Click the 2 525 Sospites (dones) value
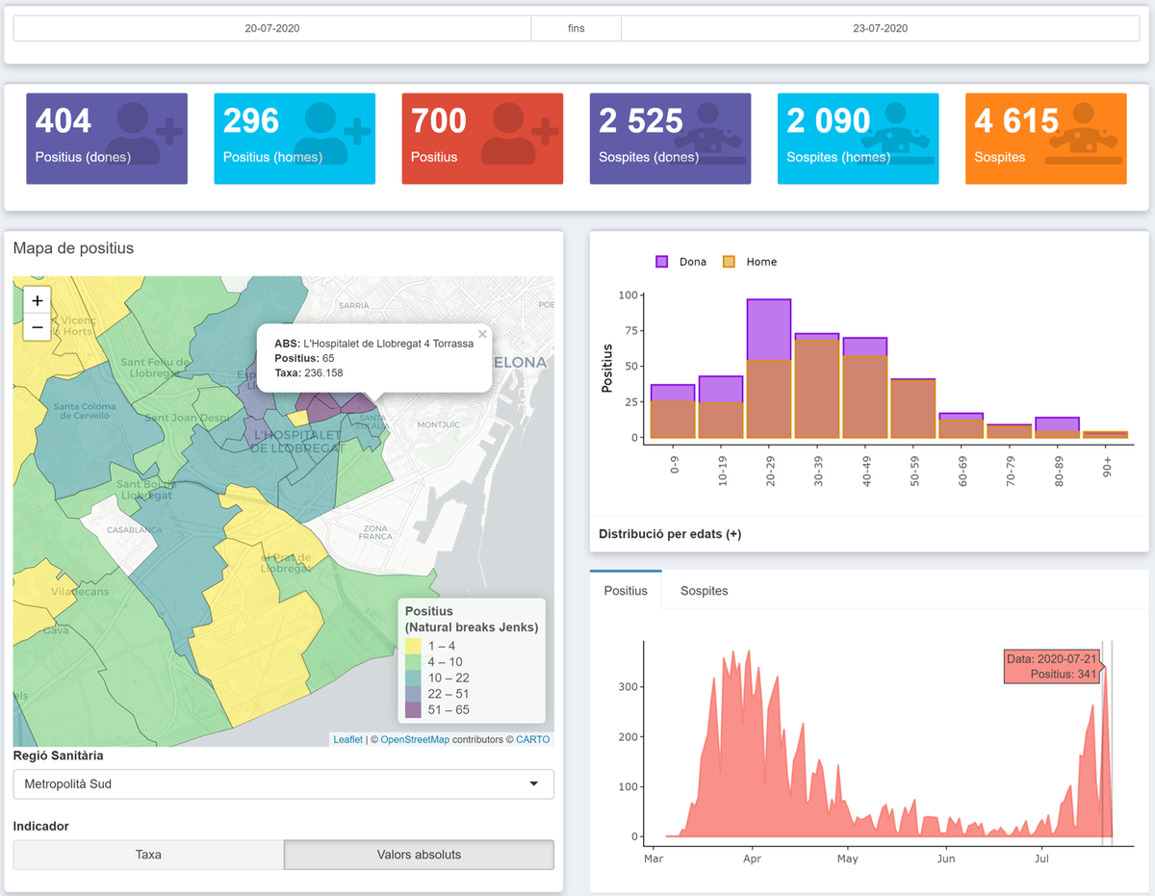The width and height of the screenshot is (1155, 896). pyautogui.click(x=641, y=121)
